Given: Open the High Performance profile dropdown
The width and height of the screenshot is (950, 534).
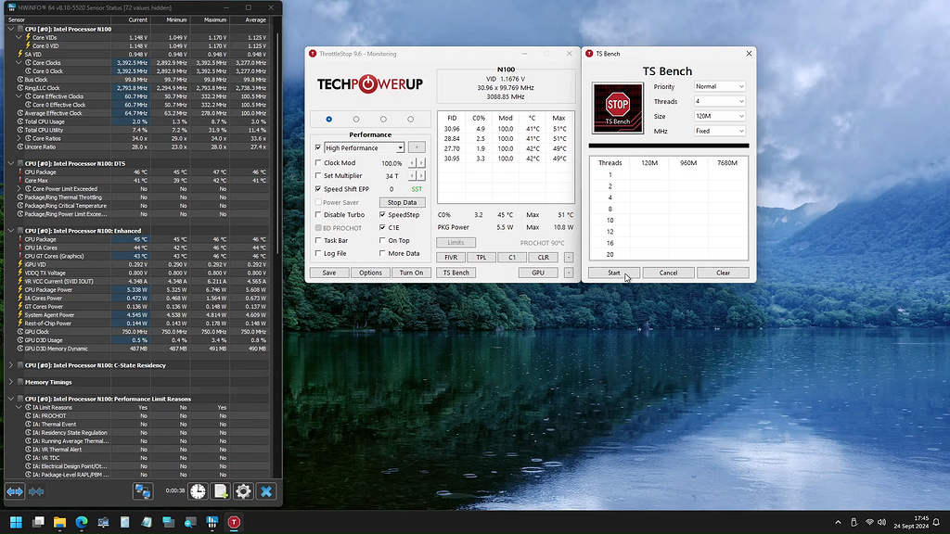Looking at the screenshot, I should 400,146.
